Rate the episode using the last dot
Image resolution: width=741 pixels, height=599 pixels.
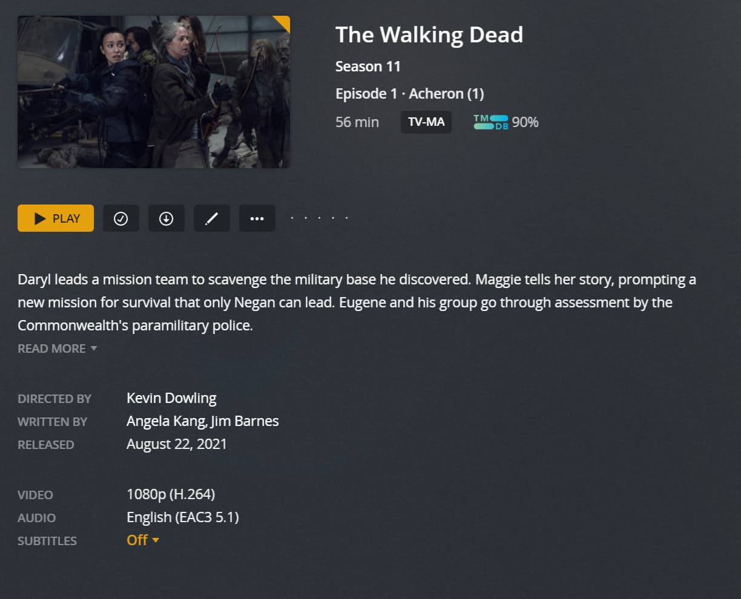(x=346, y=218)
